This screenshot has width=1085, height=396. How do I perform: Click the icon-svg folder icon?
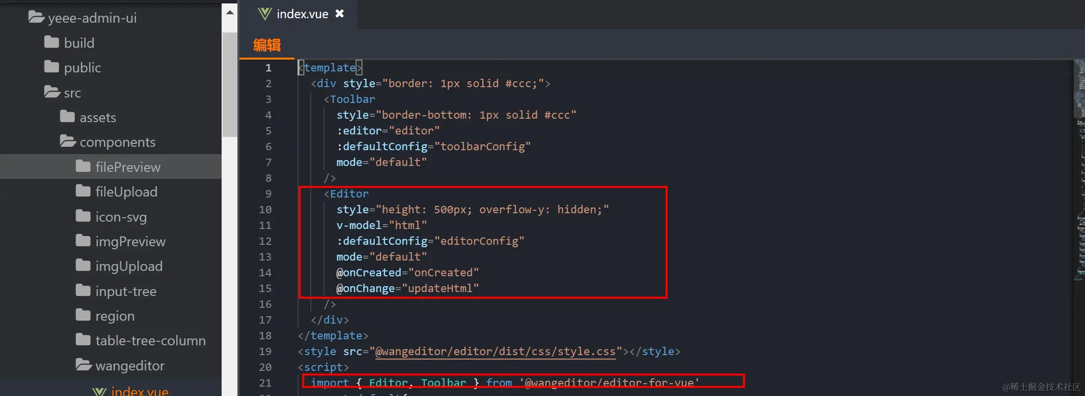83,216
